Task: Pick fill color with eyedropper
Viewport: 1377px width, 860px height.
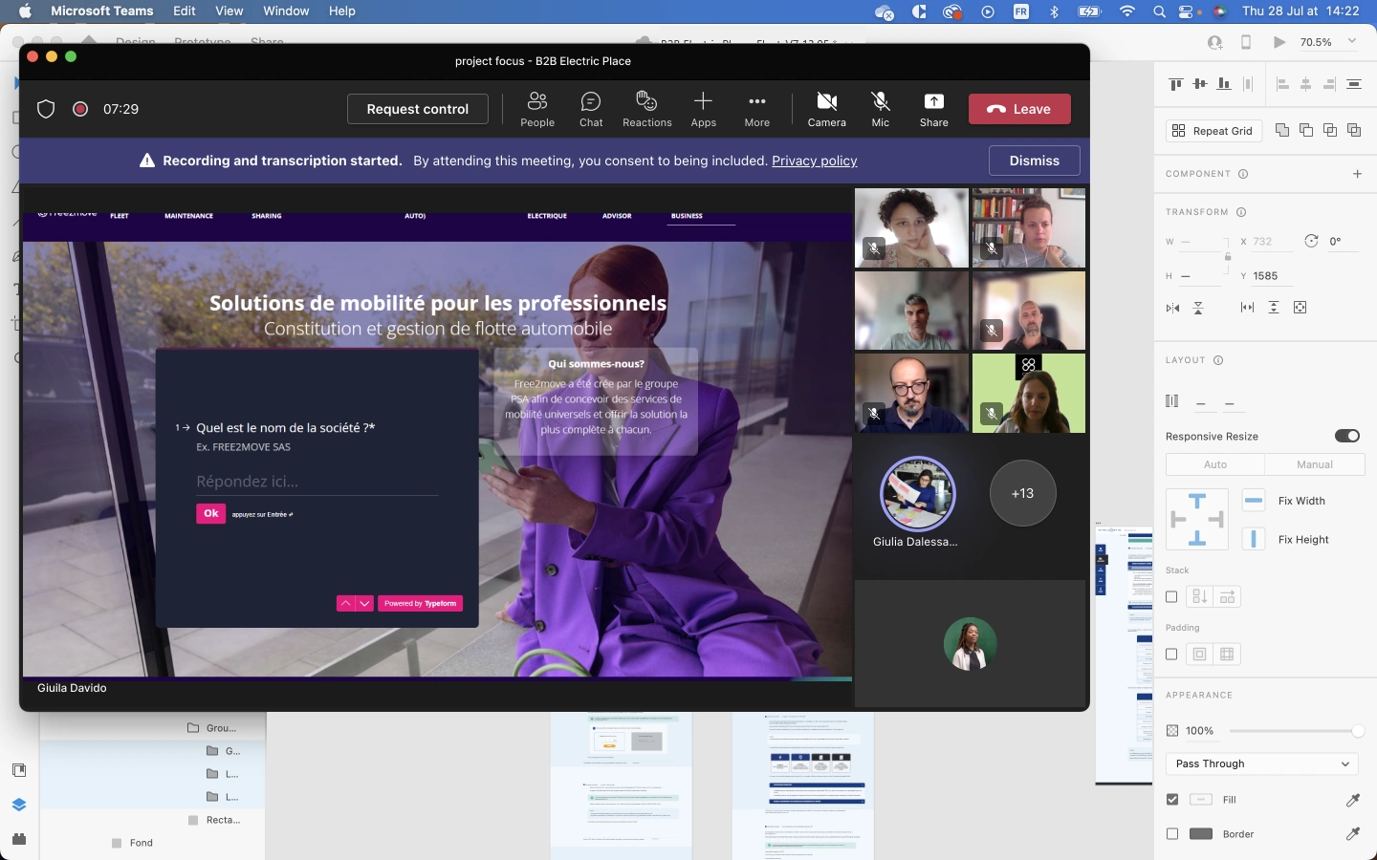Action: pos(1353,800)
